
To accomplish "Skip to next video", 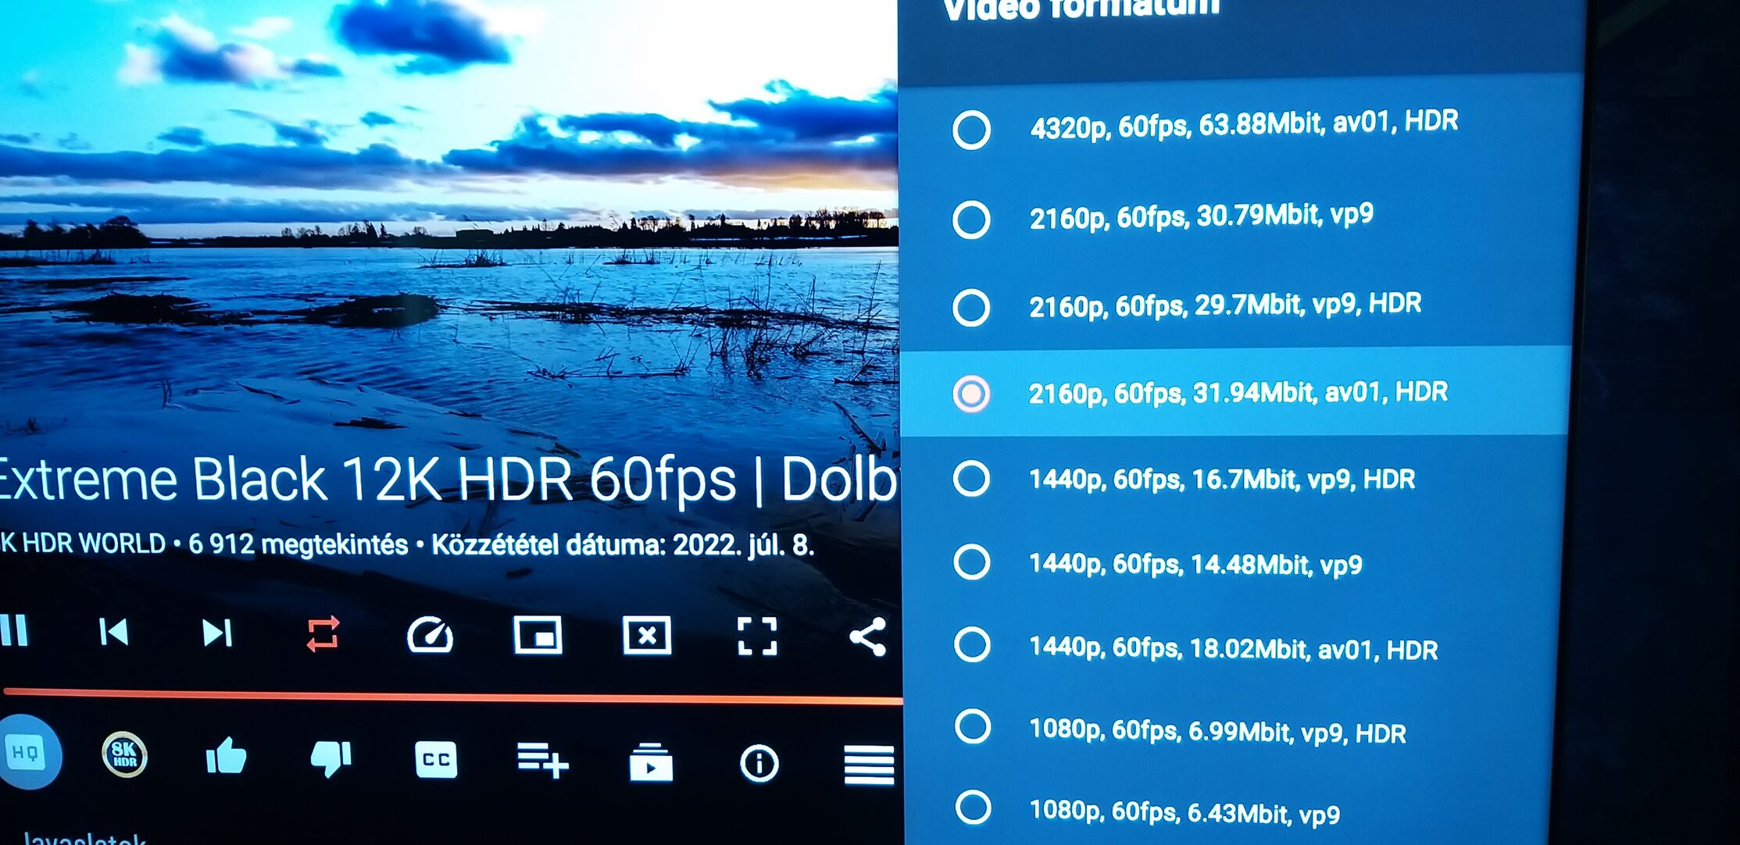I will point(217,633).
